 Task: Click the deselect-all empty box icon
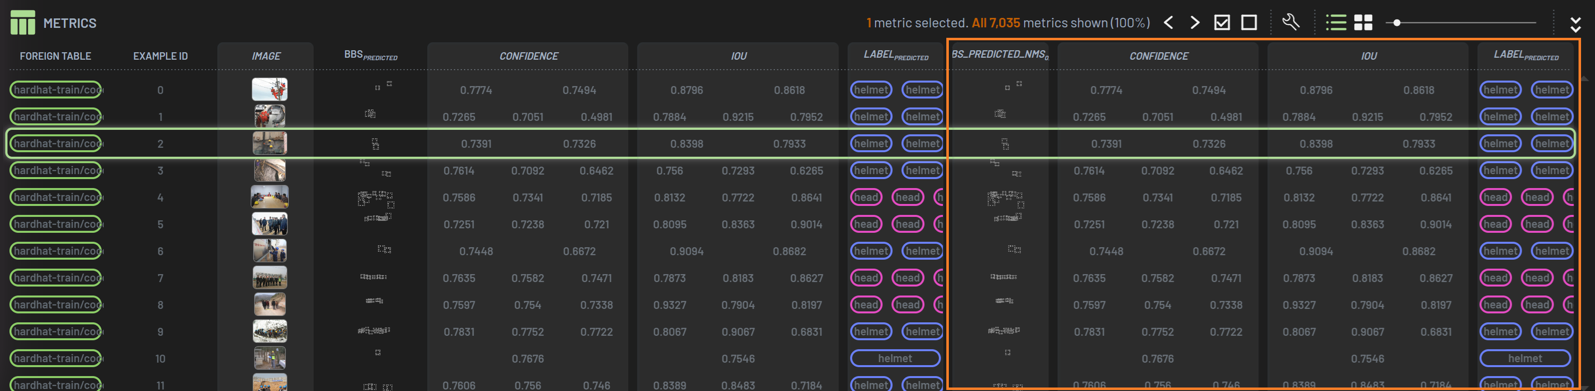click(1249, 23)
